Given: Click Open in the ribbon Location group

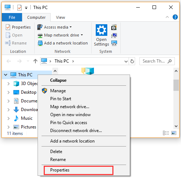Looking at the screenshot, I should pos(14,35).
